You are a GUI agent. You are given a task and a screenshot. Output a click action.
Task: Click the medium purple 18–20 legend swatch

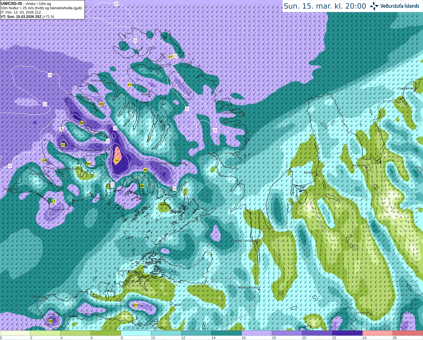287,333
